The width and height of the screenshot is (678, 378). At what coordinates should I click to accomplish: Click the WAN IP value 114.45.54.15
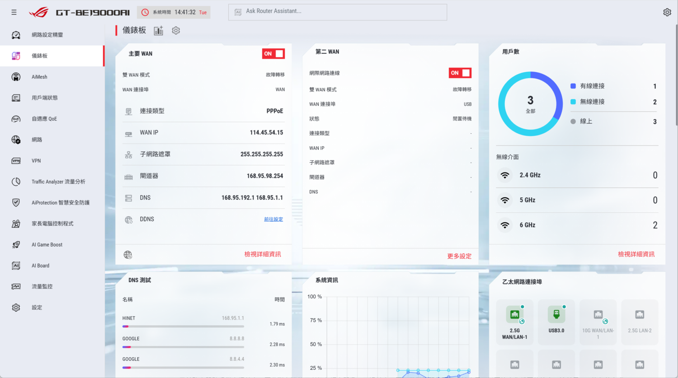[x=266, y=133]
